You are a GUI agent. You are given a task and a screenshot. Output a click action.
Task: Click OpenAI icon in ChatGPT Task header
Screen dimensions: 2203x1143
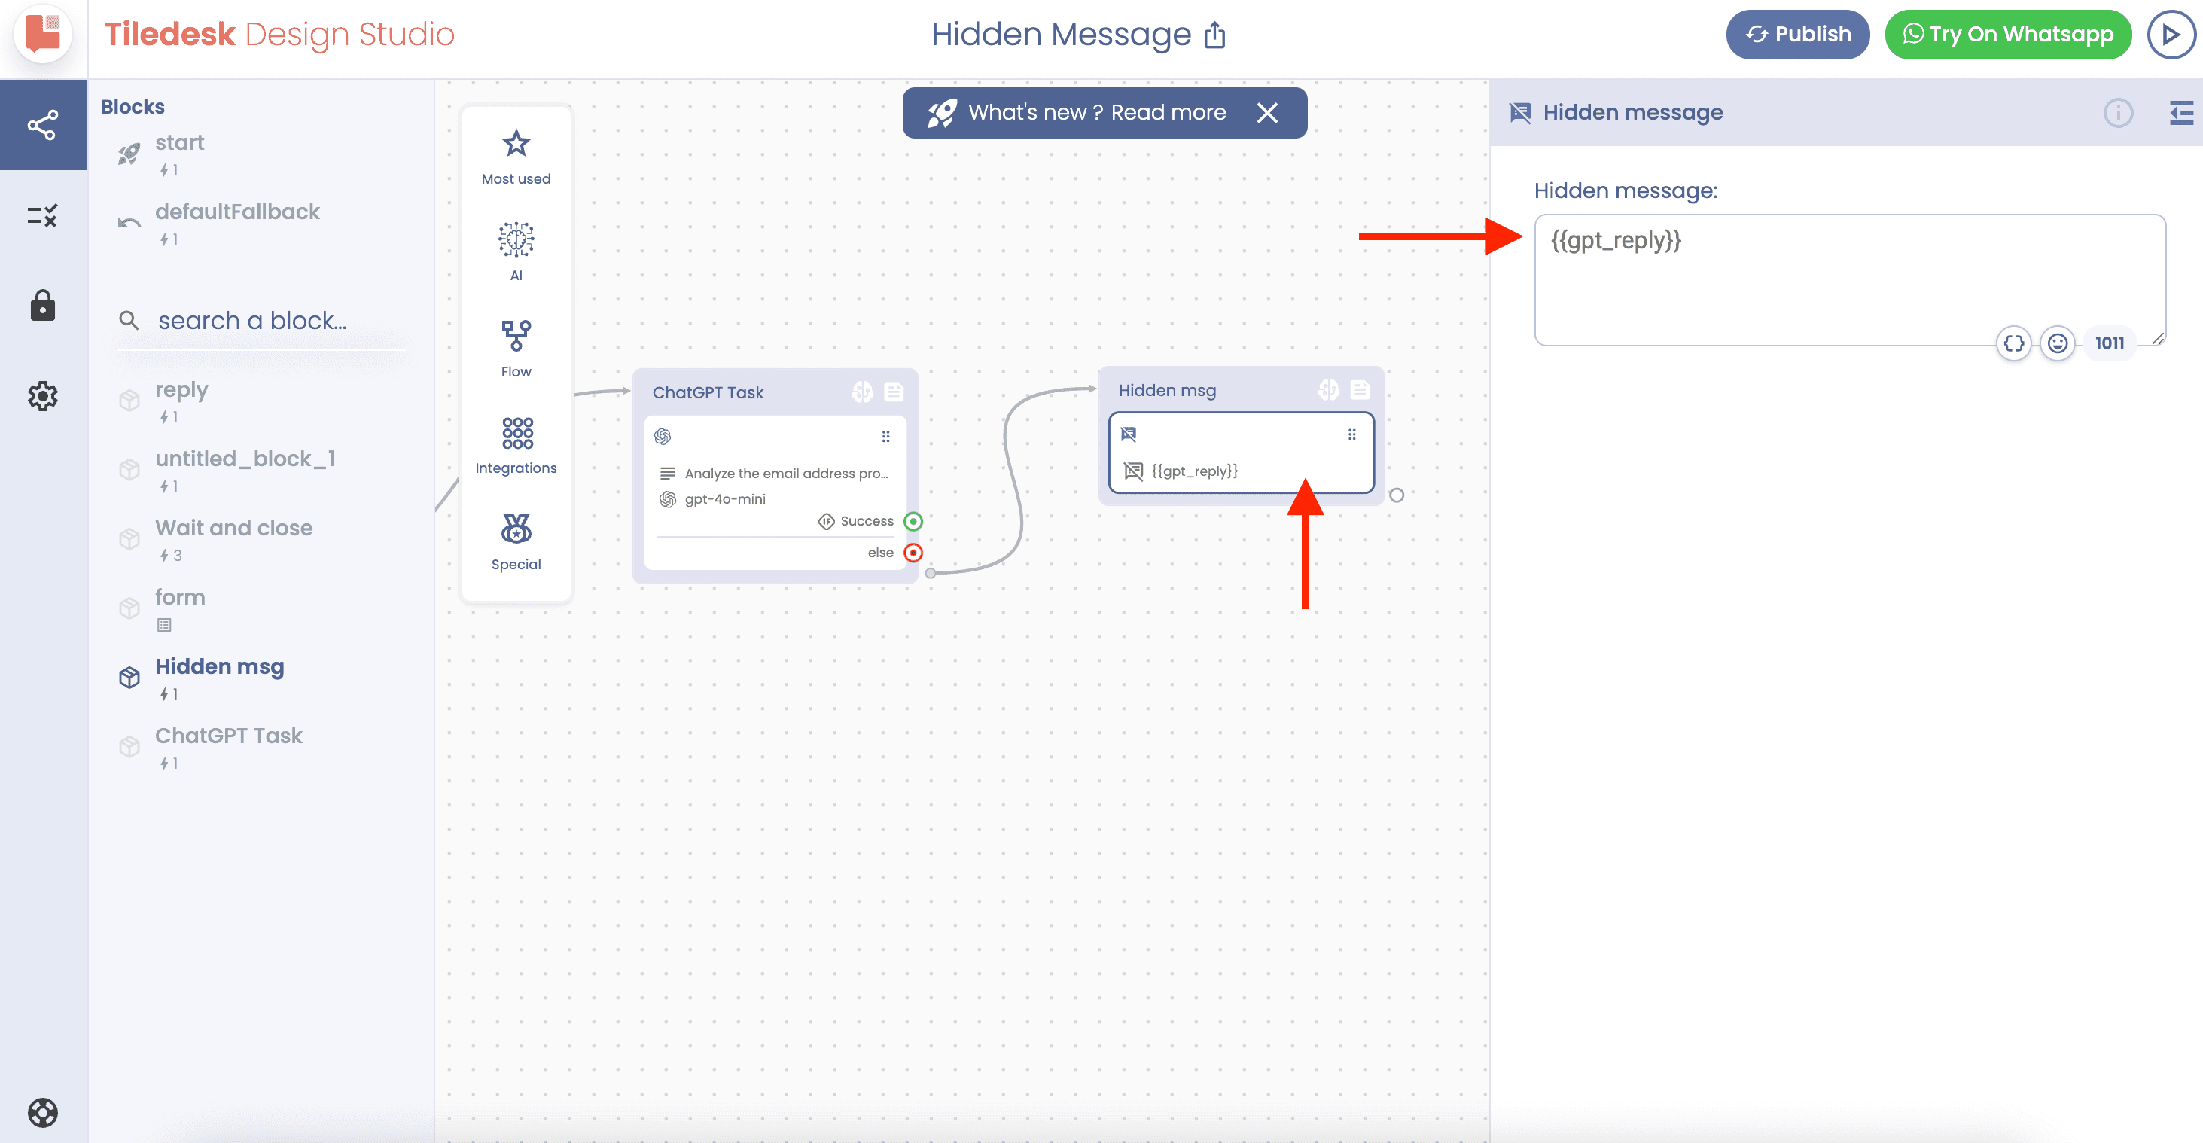point(862,392)
